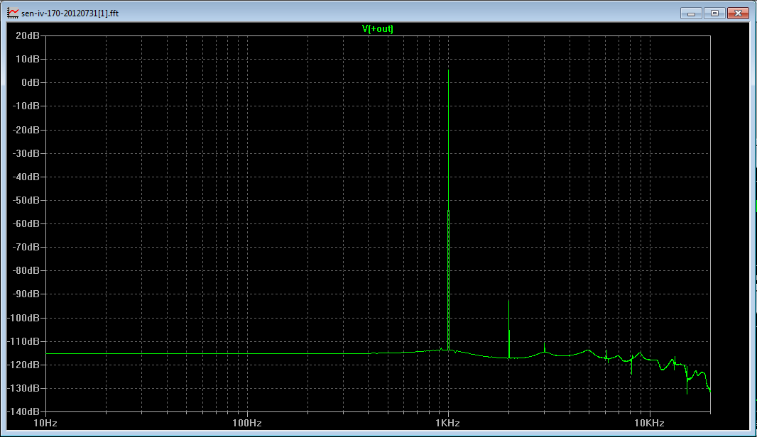The height and width of the screenshot is (437, 757).
Task: Click the -140dB axis label
Action: click(23, 411)
